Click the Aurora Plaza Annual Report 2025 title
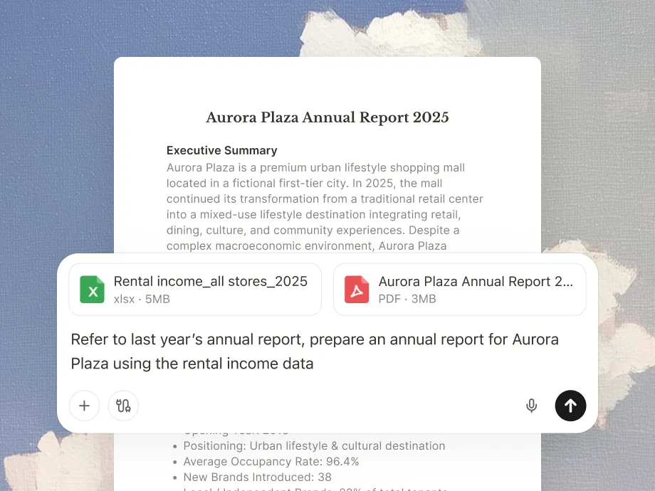 [327, 117]
